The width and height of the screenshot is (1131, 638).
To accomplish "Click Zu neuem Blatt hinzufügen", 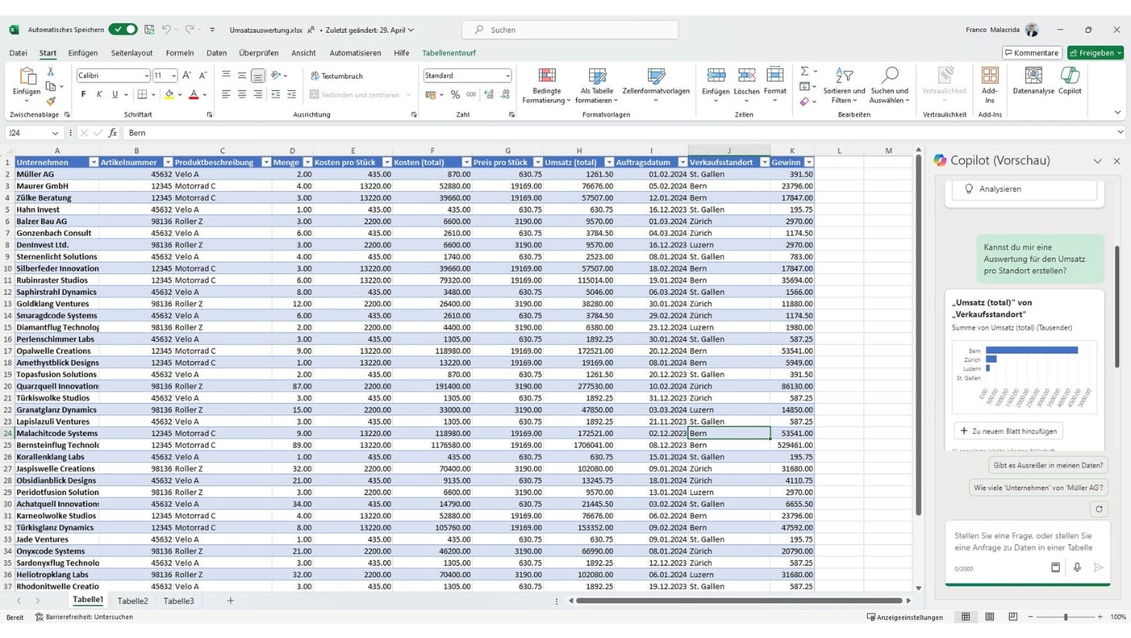I will coord(1008,431).
